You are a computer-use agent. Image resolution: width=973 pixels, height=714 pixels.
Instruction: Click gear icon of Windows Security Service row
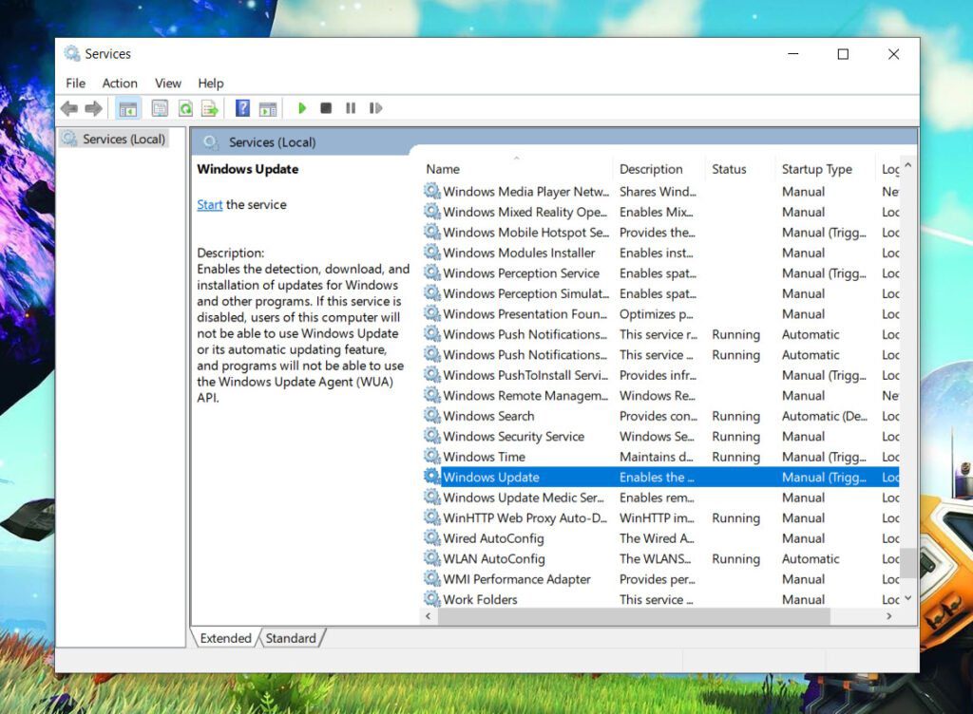click(432, 436)
